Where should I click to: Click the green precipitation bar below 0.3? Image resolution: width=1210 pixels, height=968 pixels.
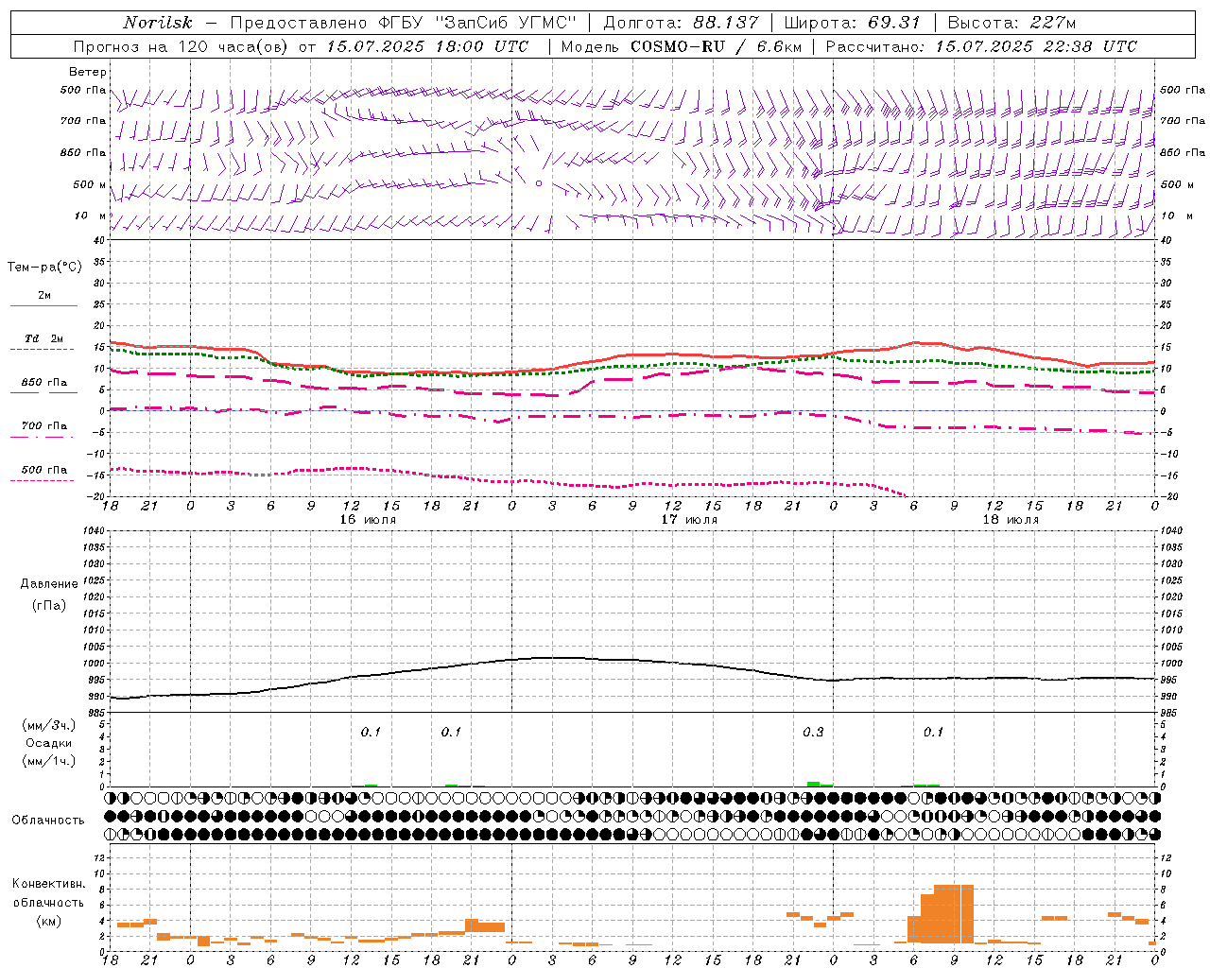[x=813, y=784]
